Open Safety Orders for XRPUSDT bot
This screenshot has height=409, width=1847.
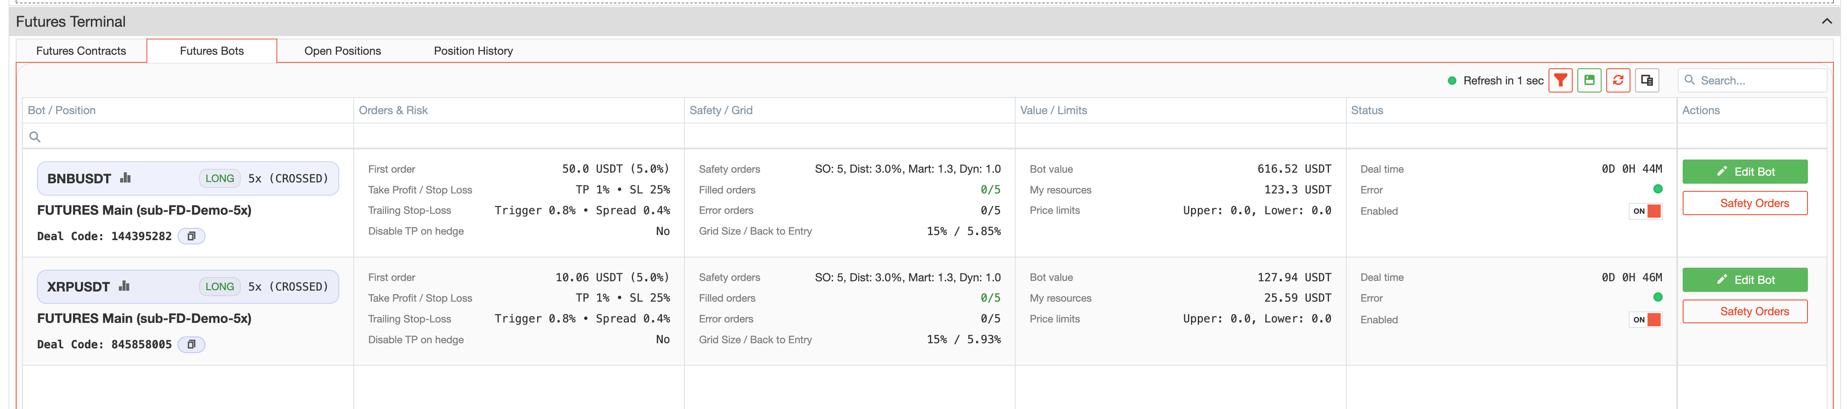point(1744,311)
